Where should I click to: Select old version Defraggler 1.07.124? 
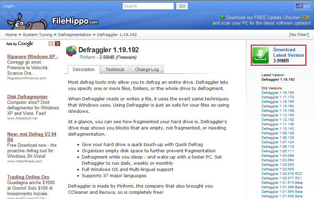(278, 142)
